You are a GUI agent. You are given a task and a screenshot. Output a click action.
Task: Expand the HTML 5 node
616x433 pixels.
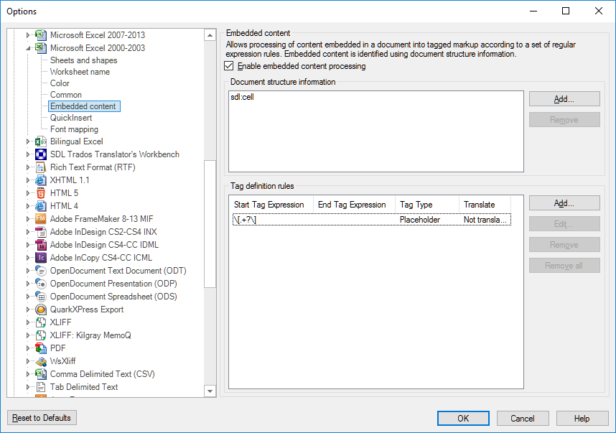[x=28, y=193]
